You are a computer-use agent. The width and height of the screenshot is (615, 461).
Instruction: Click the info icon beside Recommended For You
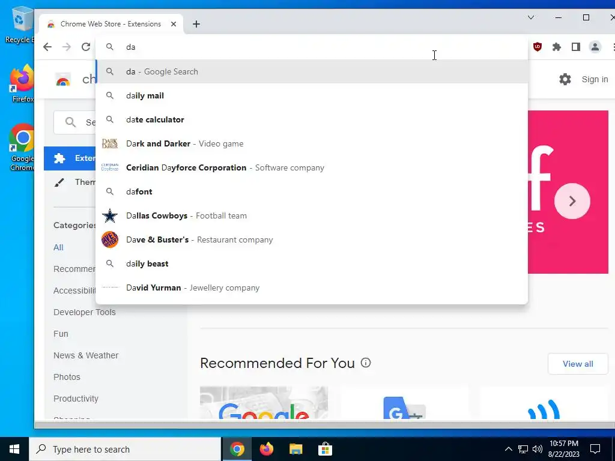[x=366, y=363]
